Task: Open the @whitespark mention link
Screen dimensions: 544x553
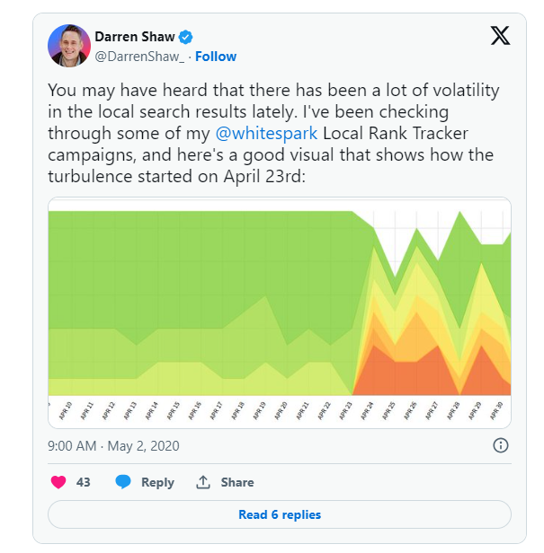Action: pos(266,133)
